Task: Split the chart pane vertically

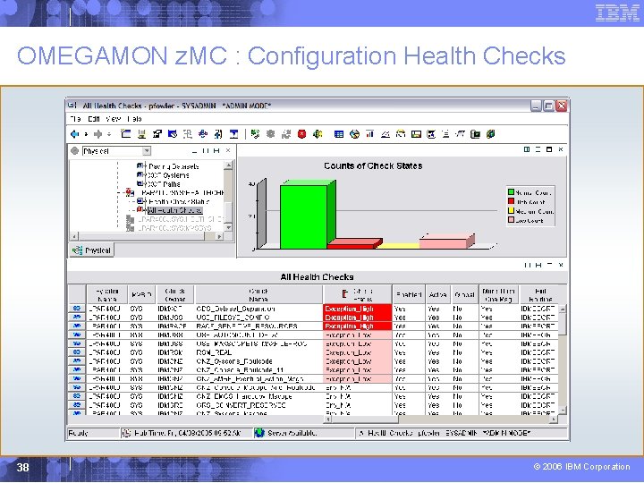Action: pos(527,149)
